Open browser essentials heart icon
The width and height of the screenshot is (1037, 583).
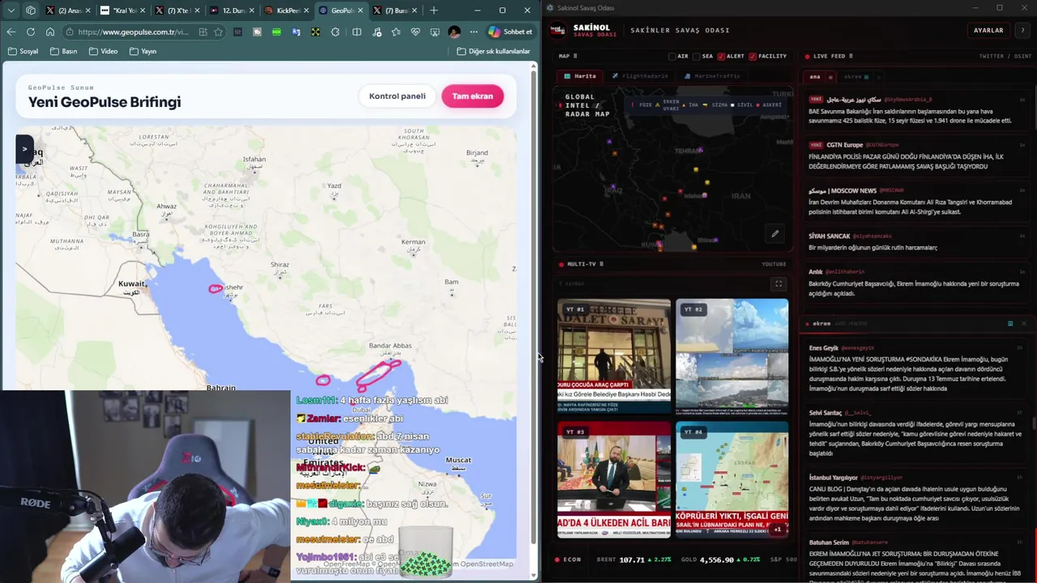[416, 32]
